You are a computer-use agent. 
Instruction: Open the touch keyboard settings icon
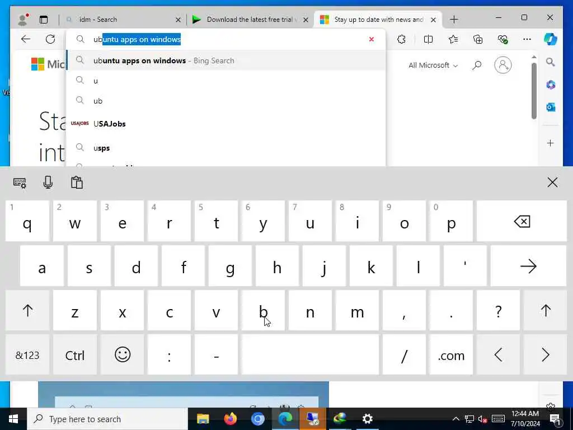pos(20,183)
